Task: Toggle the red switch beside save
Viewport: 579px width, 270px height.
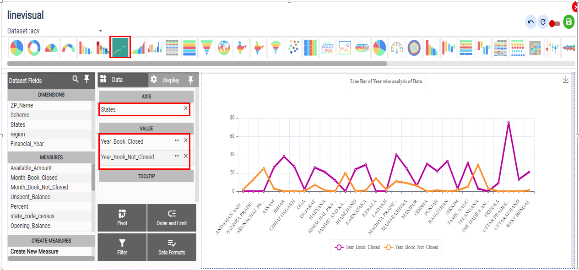Action: coord(554,23)
